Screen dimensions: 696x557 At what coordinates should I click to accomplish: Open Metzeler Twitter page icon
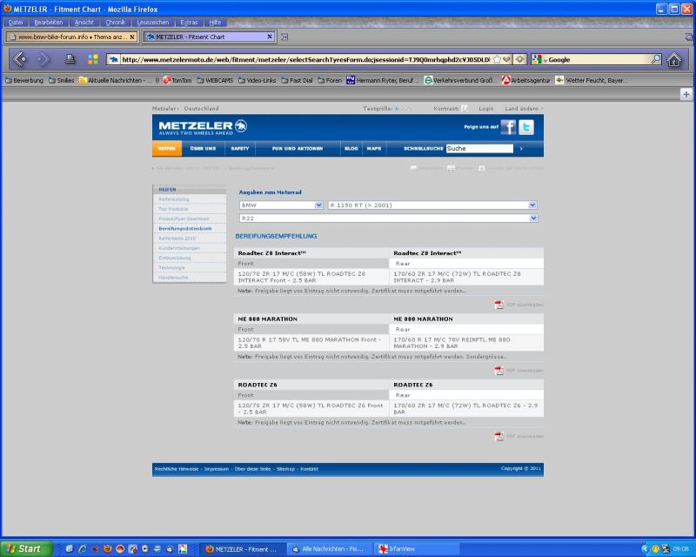tap(526, 127)
